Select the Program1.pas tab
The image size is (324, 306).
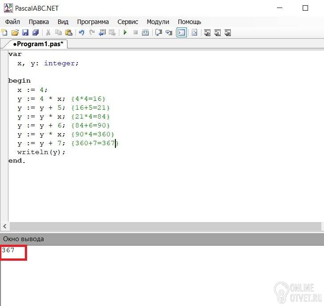coord(37,44)
